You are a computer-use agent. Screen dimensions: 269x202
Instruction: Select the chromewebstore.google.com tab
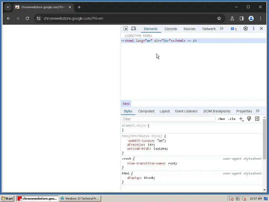44,7
